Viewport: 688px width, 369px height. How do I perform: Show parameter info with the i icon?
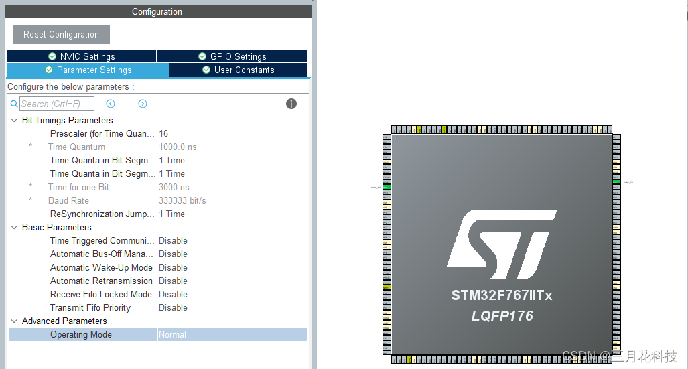tap(291, 104)
